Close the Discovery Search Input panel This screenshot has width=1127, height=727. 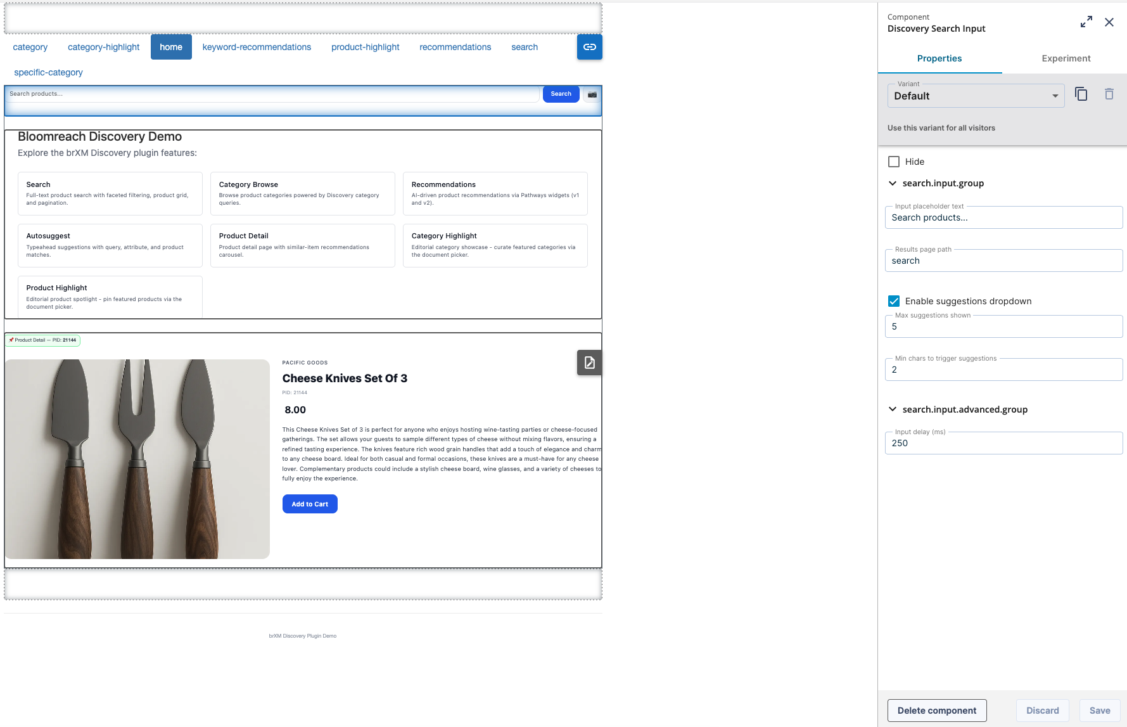(1109, 22)
